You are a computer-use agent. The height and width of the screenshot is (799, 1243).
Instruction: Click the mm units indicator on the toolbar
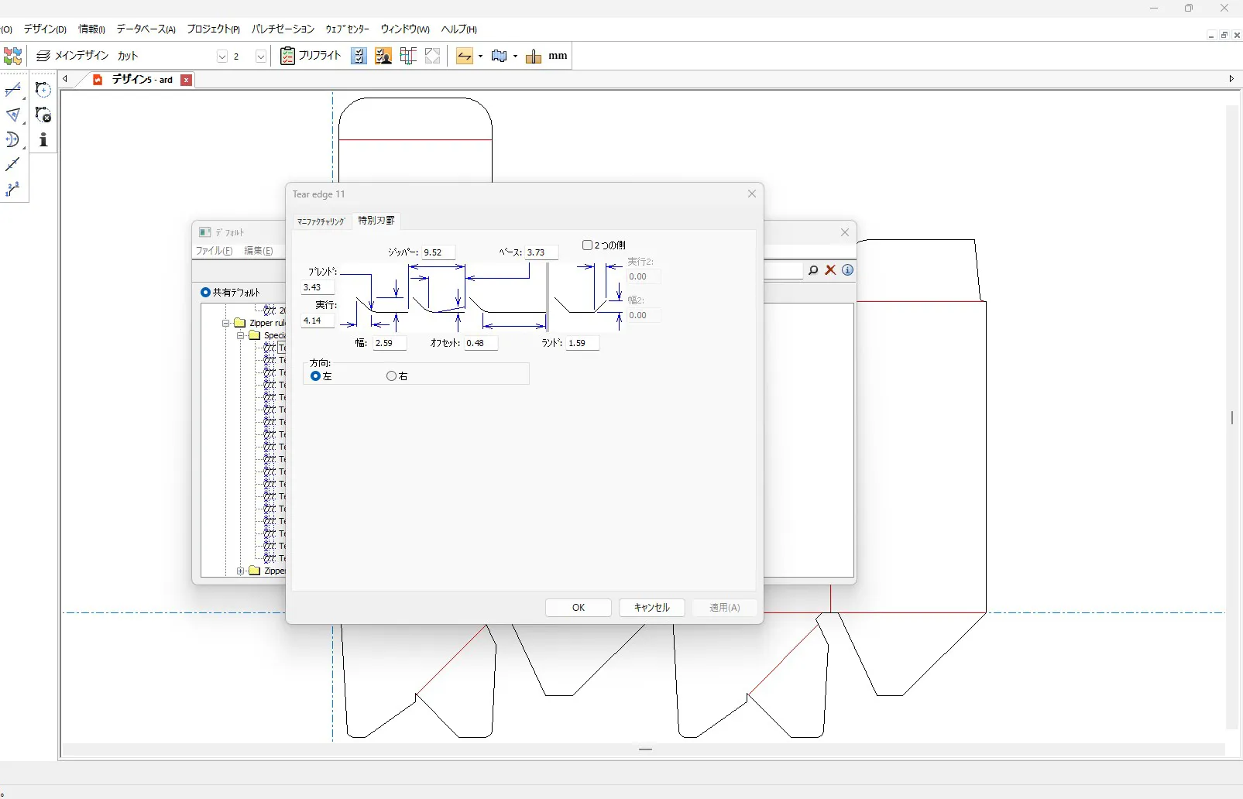coord(559,55)
